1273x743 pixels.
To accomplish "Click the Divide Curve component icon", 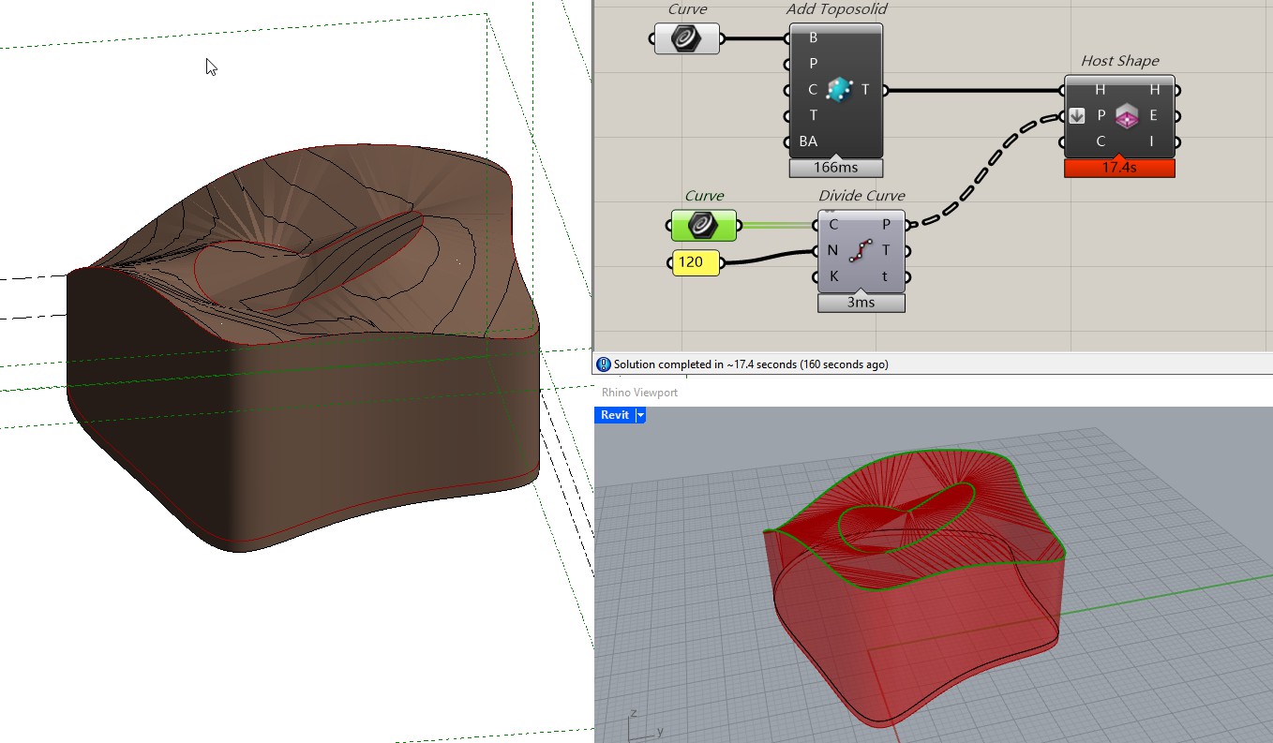I will coord(860,251).
